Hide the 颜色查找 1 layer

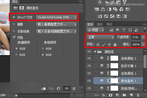89,81
